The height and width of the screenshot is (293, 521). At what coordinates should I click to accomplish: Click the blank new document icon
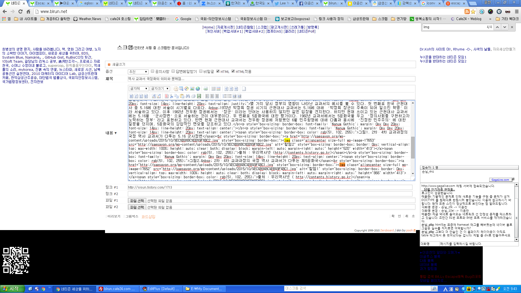coord(244,89)
